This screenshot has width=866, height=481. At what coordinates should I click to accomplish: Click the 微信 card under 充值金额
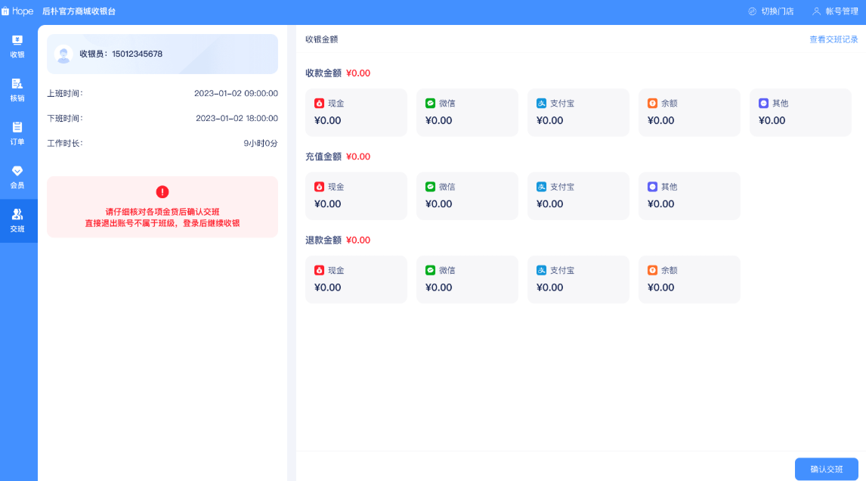(x=467, y=196)
